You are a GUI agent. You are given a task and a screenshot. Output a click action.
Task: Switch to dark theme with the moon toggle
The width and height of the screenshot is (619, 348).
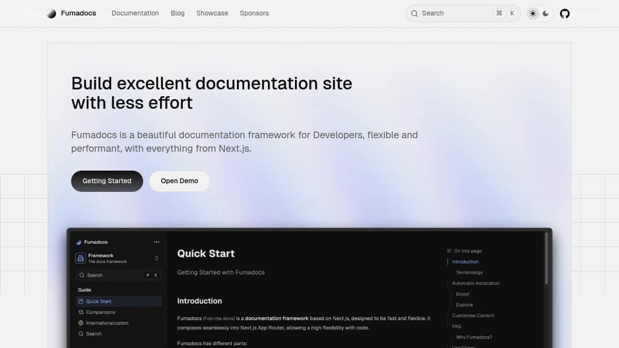546,13
